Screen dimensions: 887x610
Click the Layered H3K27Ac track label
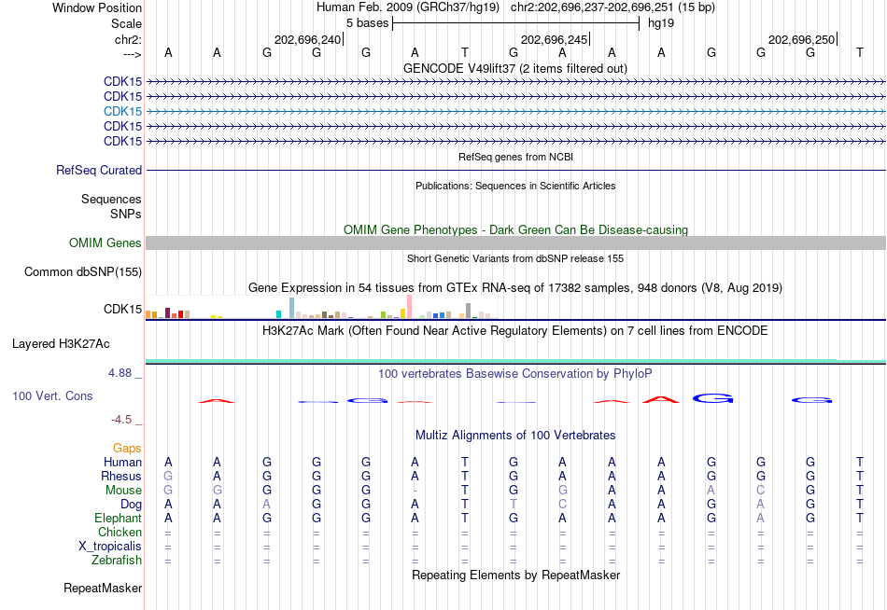[61, 344]
